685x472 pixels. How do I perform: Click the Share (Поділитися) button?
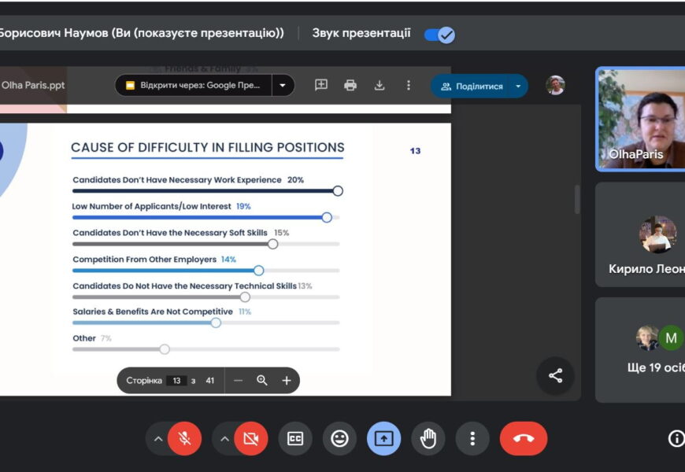[472, 86]
